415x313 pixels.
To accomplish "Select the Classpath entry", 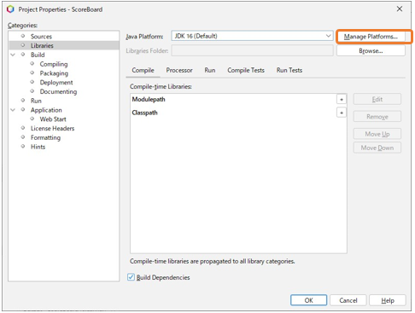I will pyautogui.click(x=144, y=113).
